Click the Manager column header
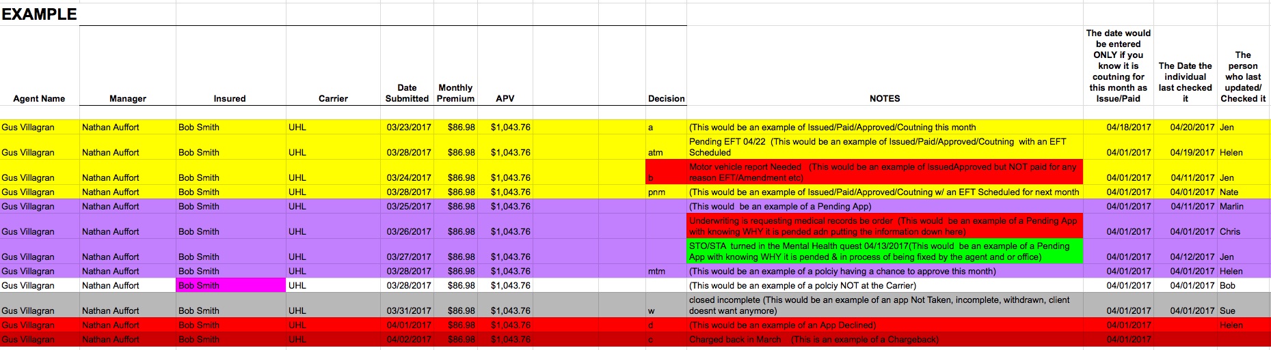The width and height of the screenshot is (1271, 350). pyautogui.click(x=128, y=98)
